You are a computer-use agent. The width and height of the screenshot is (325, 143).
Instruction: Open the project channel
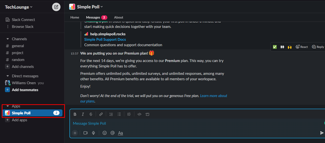point(18,53)
